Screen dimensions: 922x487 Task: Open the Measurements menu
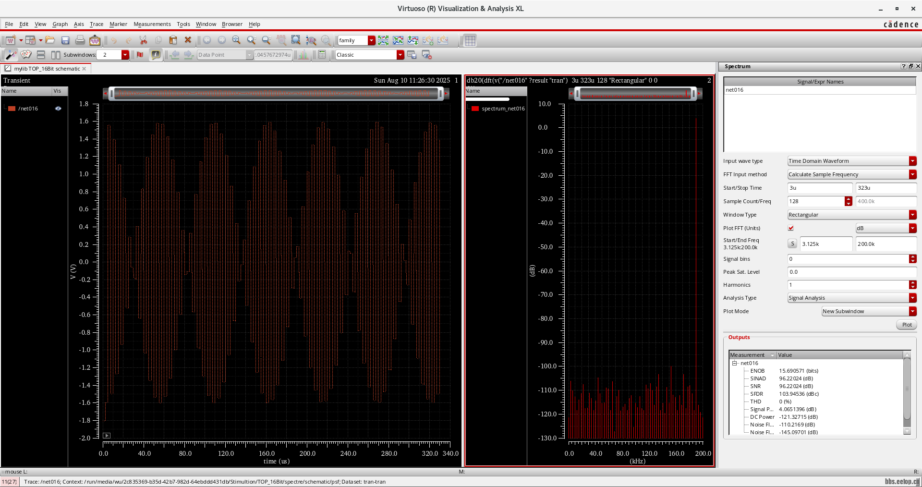pyautogui.click(x=152, y=24)
